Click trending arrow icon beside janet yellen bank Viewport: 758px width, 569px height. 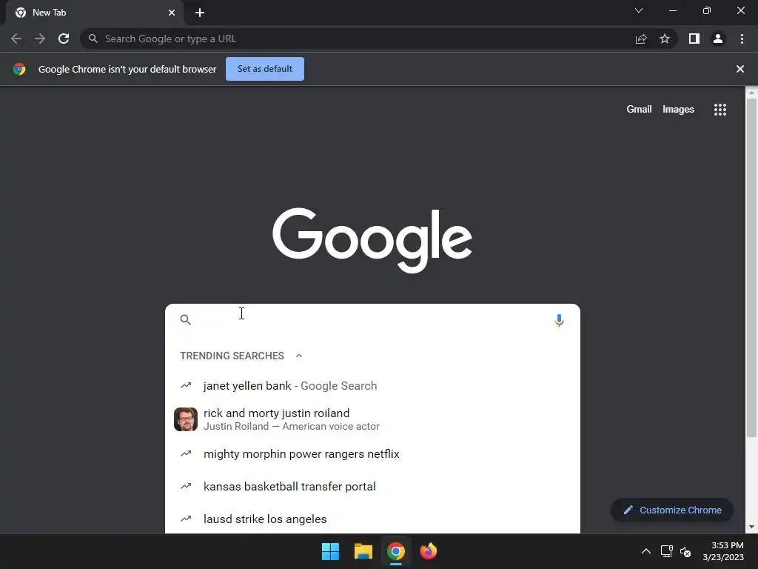[186, 385]
